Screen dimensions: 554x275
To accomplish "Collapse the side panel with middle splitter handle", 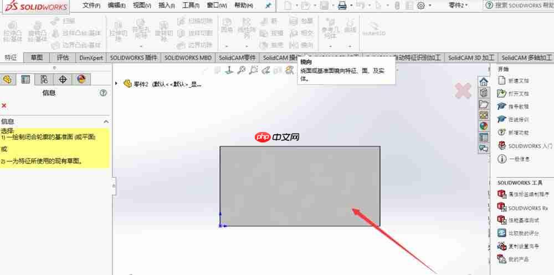I will point(114,186).
